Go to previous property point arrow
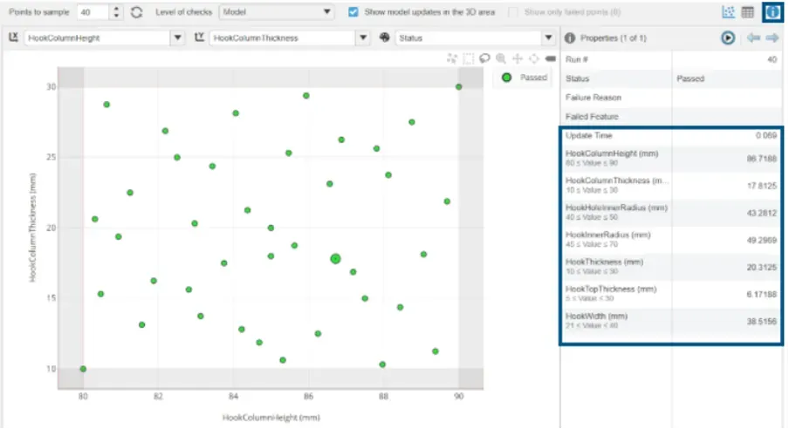789x429 pixels. (x=753, y=38)
